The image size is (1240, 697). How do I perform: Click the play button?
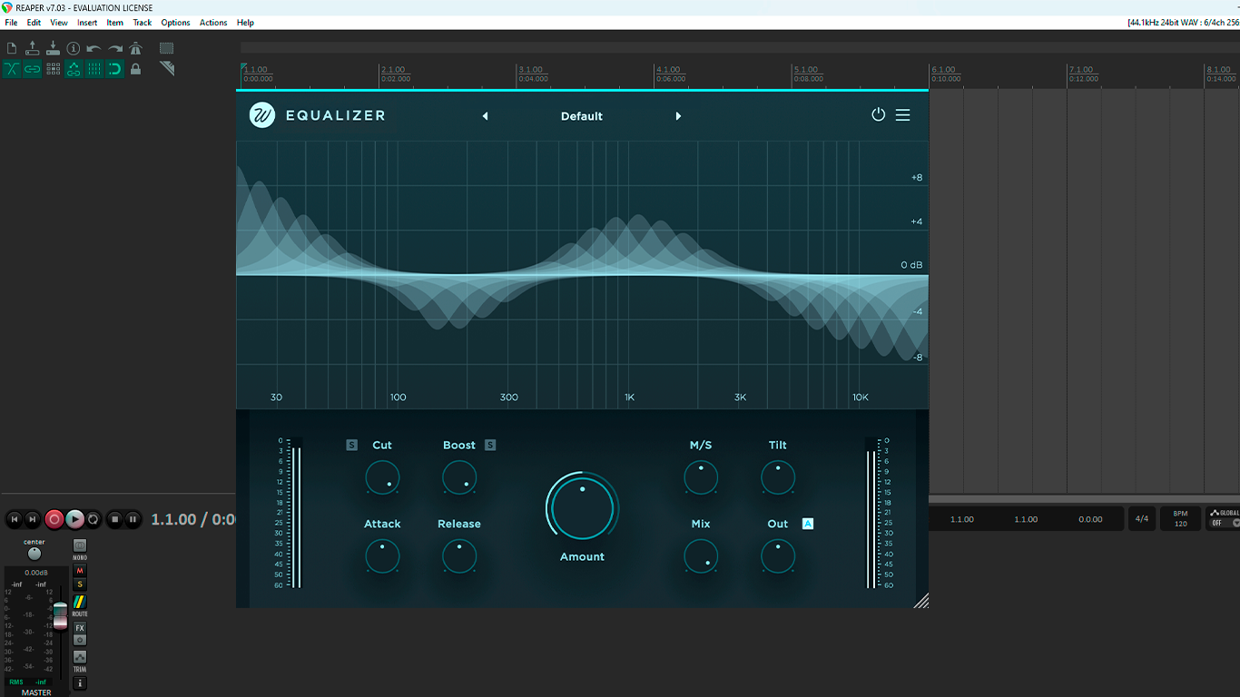tap(74, 519)
